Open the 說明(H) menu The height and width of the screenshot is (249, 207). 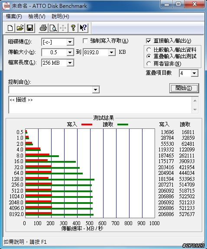pos(60,16)
